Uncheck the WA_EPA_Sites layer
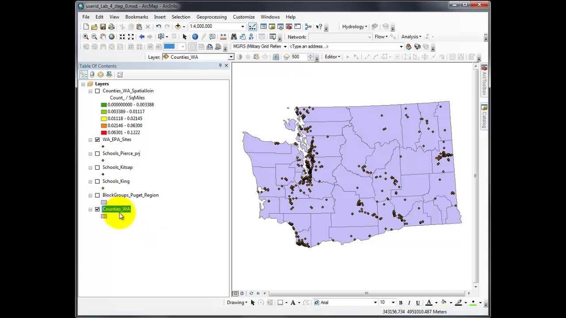Screen dimensions: 566x318 (x=97, y=140)
